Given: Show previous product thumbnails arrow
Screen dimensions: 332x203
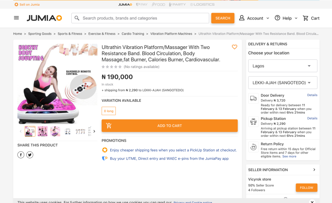Looking at the screenshot, I should pyautogui.click(x=20, y=131).
